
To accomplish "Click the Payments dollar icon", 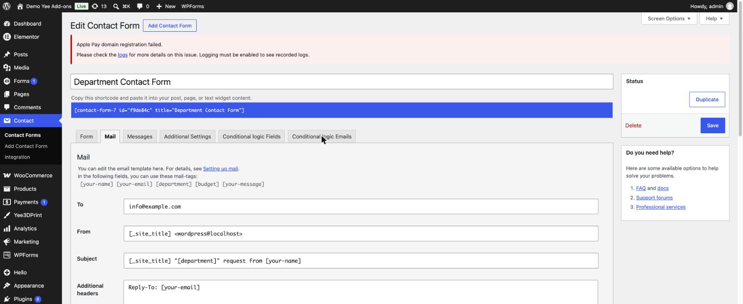I will click(x=7, y=202).
